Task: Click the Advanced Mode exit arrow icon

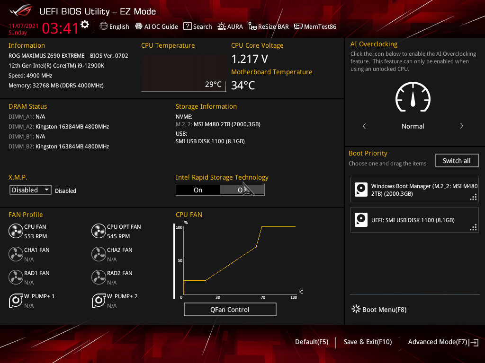Action: (474, 342)
